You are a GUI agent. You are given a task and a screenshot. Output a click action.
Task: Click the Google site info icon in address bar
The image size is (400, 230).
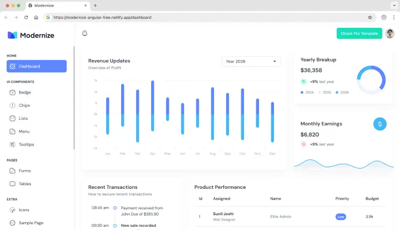pos(48,17)
